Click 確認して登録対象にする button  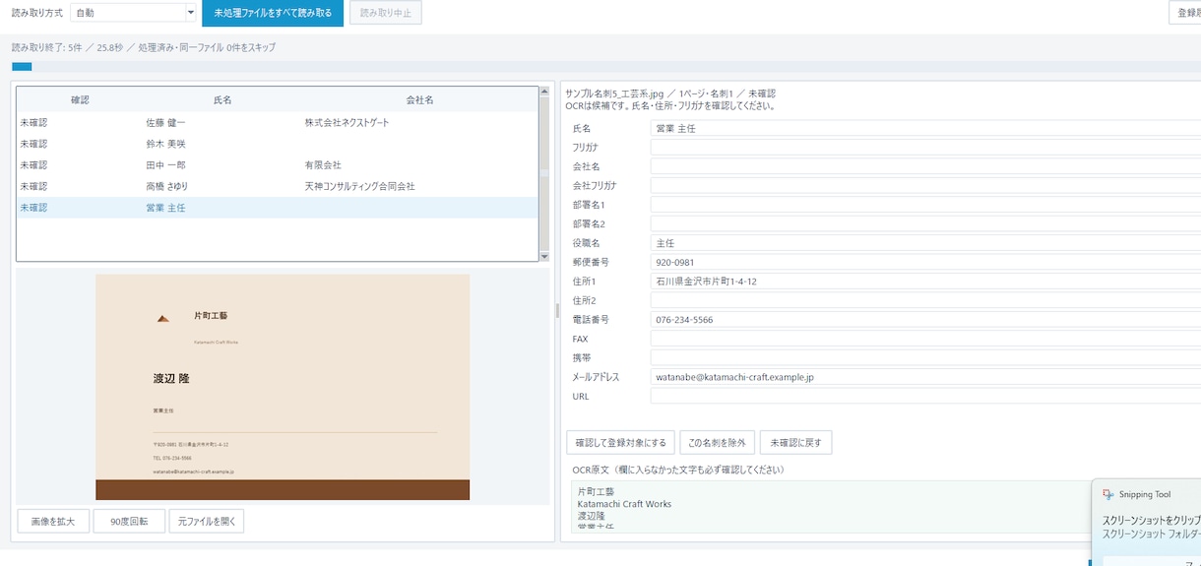(621, 443)
